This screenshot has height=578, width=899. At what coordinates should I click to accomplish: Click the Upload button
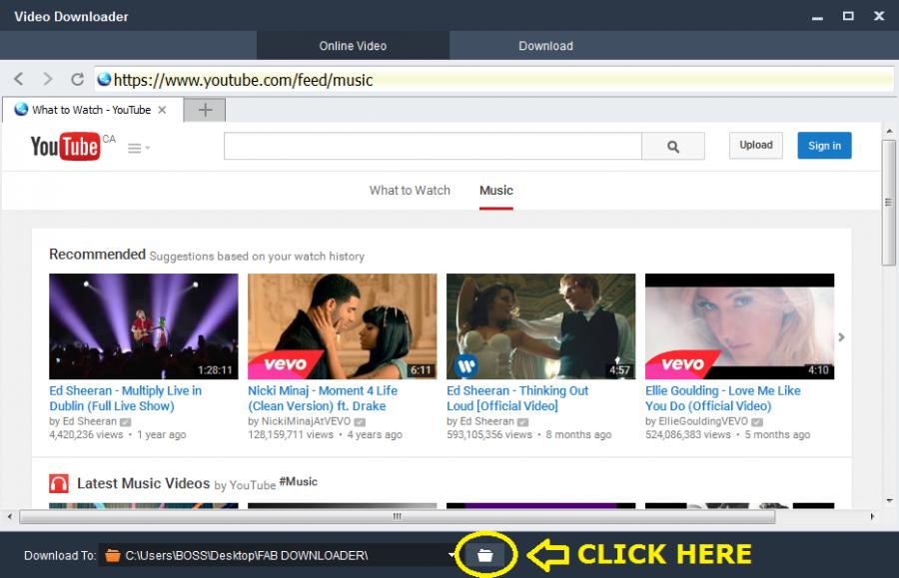coord(756,146)
